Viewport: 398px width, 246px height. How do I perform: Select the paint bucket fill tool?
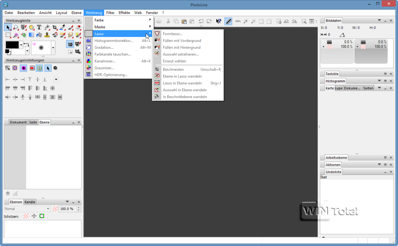[x=39, y=35]
